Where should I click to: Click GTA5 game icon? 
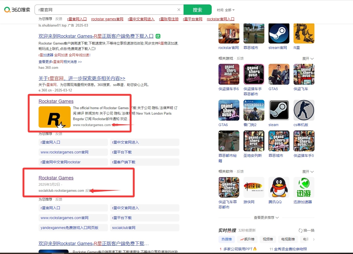(279, 74)
